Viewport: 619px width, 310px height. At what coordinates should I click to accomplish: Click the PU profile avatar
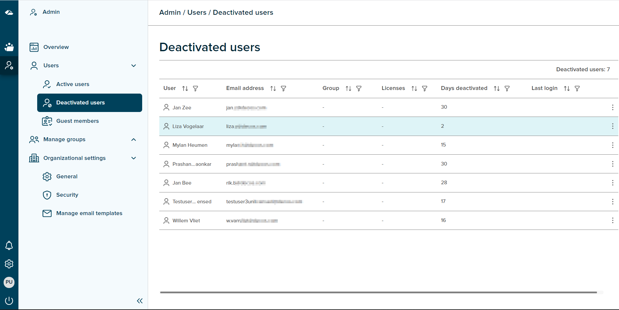coord(9,282)
